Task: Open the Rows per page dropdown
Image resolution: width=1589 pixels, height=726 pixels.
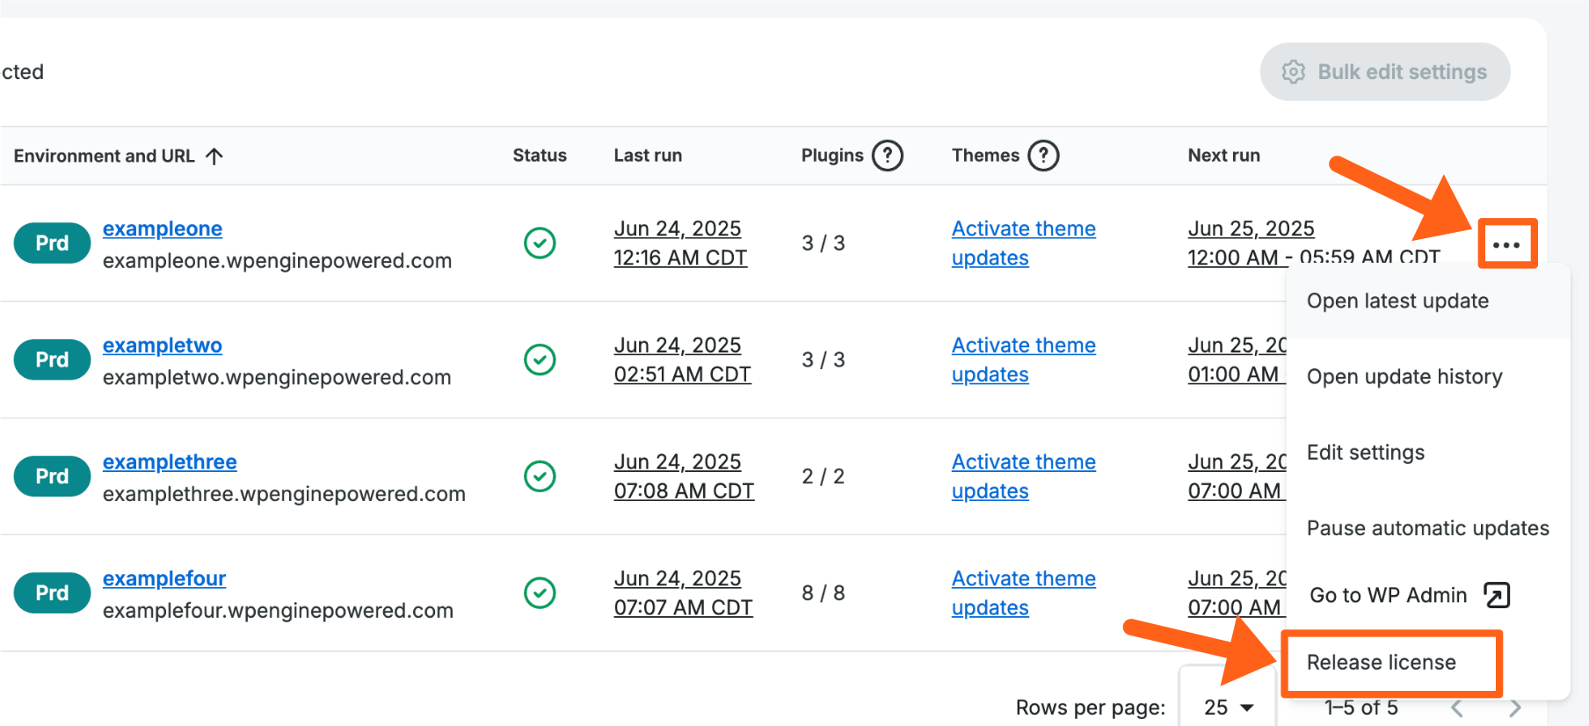Action: tap(1228, 708)
